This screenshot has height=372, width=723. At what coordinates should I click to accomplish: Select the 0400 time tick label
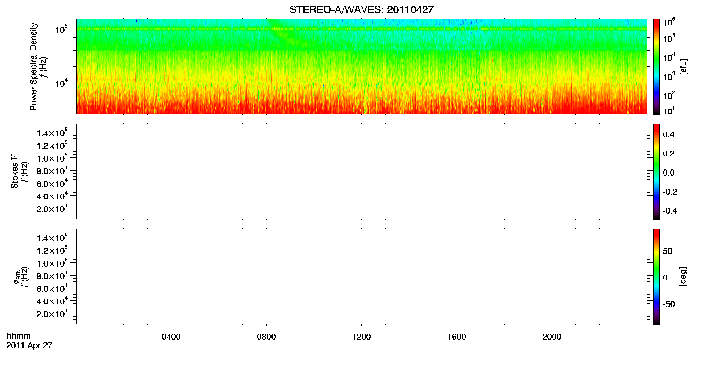(171, 337)
